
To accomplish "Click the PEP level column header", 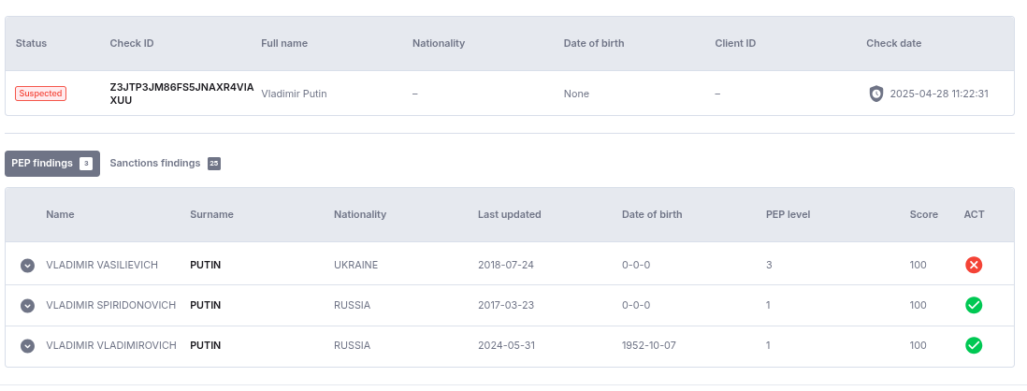I will click(788, 214).
